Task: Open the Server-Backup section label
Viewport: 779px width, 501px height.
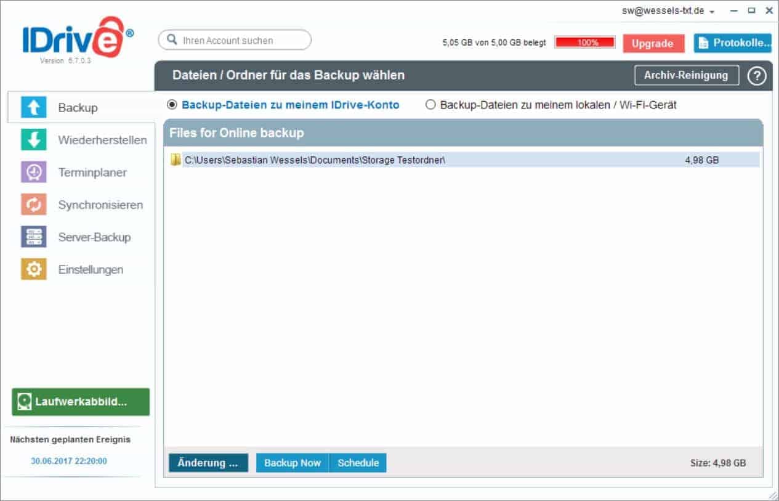Action: pyautogui.click(x=94, y=237)
